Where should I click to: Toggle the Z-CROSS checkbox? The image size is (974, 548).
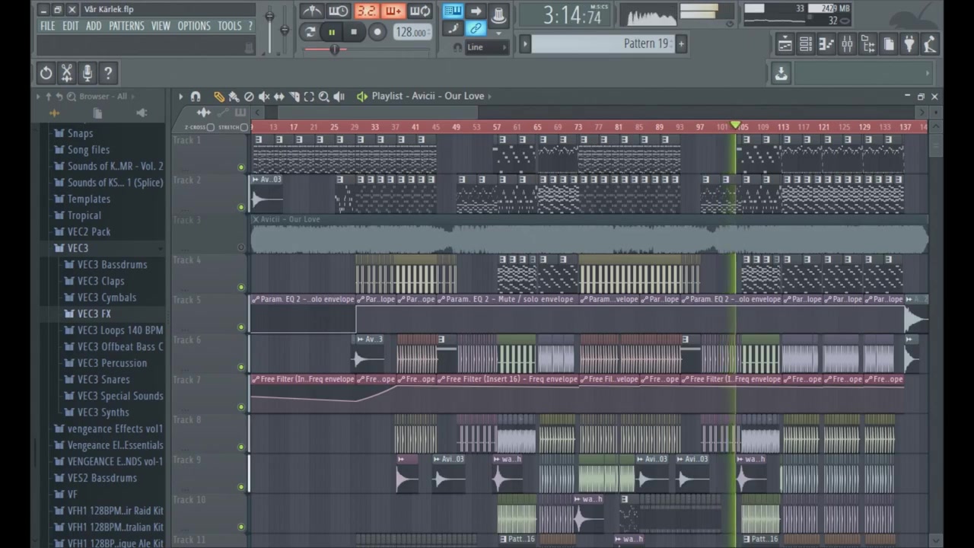coord(211,127)
